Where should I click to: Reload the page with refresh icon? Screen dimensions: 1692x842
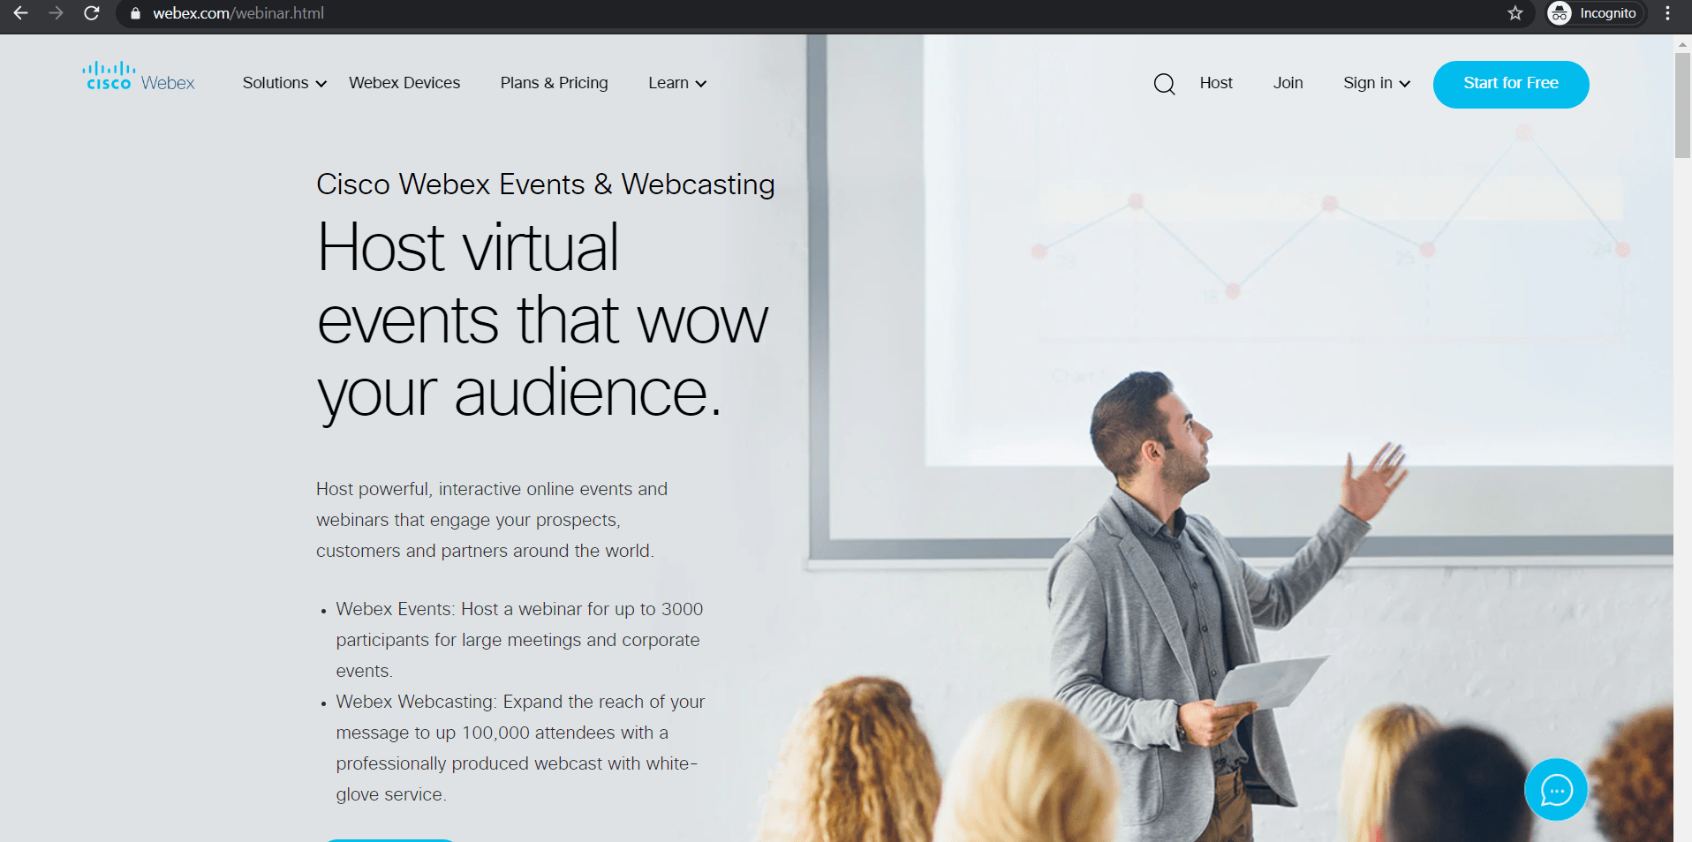91,13
